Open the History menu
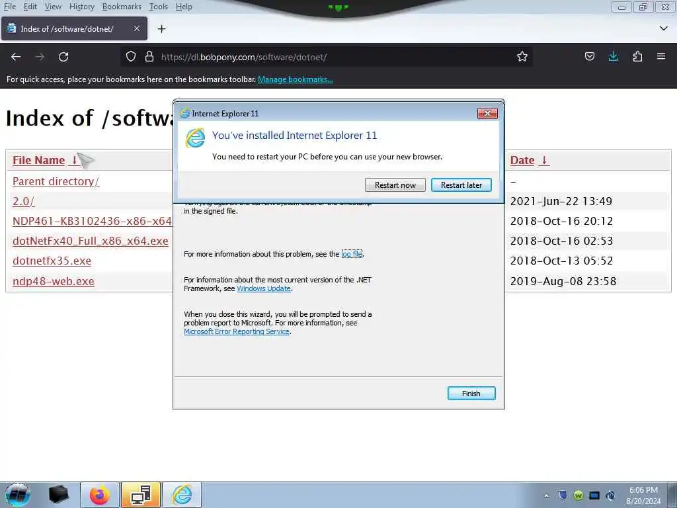 pos(81,7)
